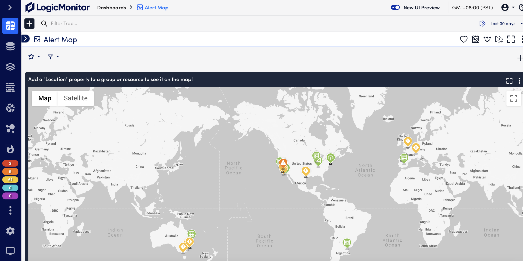
Task: Favorite the Alert Map dashboard via heart icon
Action: (463, 39)
